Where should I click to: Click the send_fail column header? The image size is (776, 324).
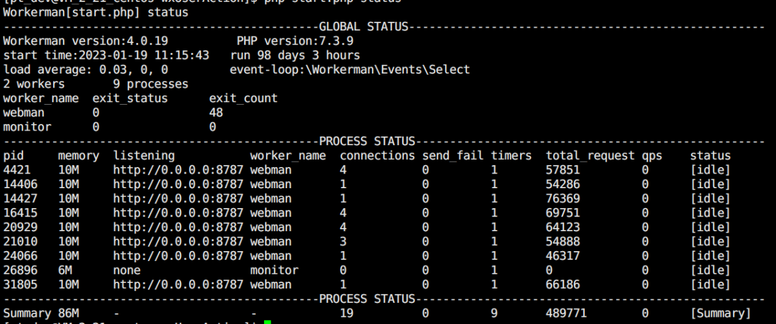click(453, 156)
